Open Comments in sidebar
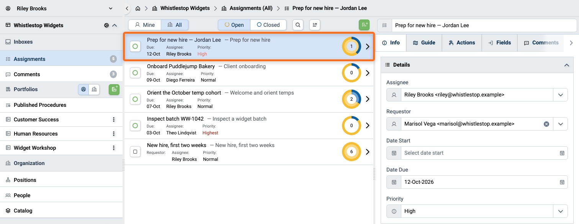The height and width of the screenshot is (224, 579). coord(61,74)
